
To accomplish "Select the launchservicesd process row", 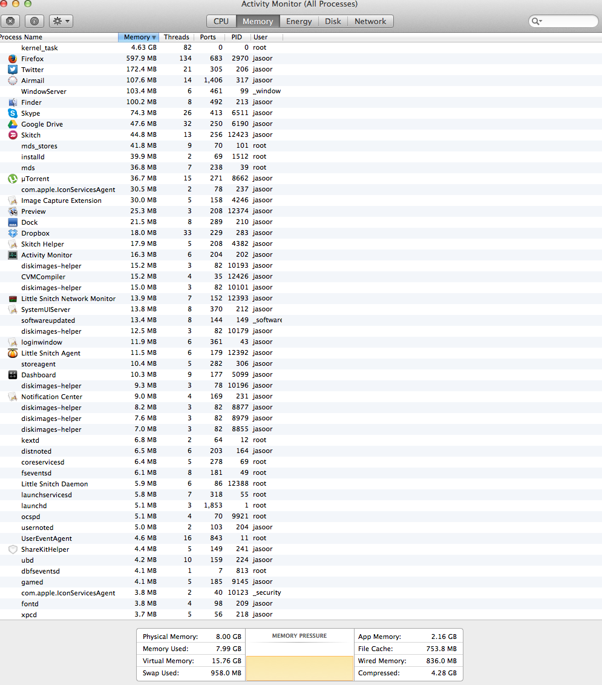I will coord(301,495).
